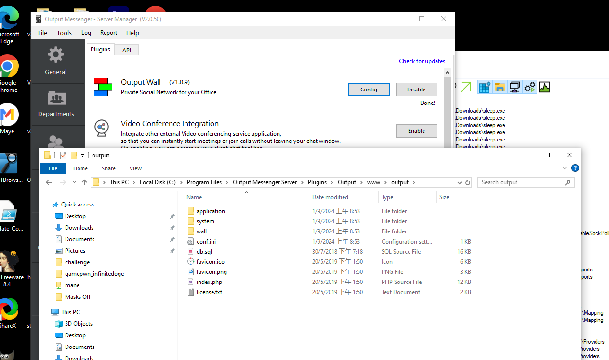The width and height of the screenshot is (609, 360).
Task: Select the favicon.ico file icon
Action: [x=191, y=261]
